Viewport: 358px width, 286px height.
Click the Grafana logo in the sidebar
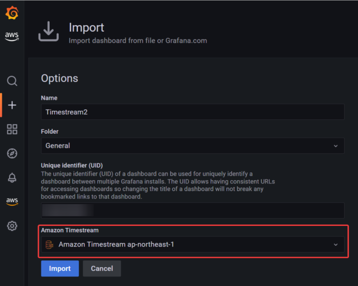coord(12,12)
